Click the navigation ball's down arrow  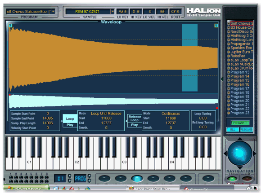click(x=240, y=167)
